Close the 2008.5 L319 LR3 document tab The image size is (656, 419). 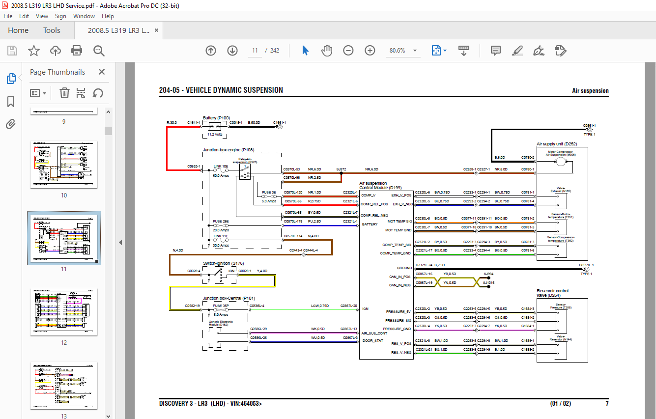pos(157,30)
